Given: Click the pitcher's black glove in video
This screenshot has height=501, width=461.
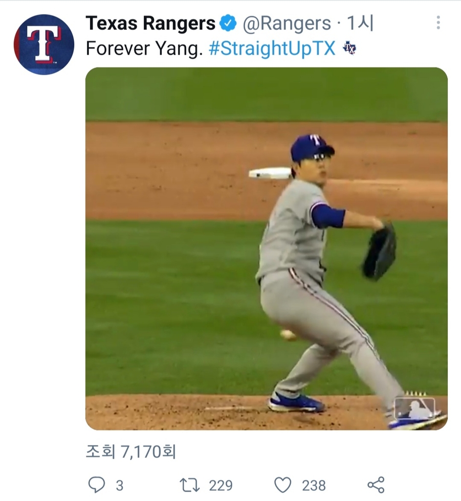Looking at the screenshot, I should [x=379, y=252].
